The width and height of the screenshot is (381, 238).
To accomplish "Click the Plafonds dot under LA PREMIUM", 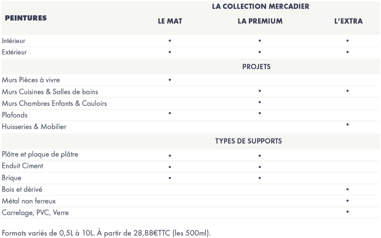I will tap(260, 113).
